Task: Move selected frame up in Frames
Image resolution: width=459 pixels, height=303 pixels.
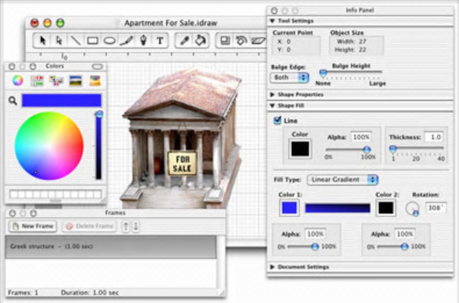Action: [x=126, y=226]
